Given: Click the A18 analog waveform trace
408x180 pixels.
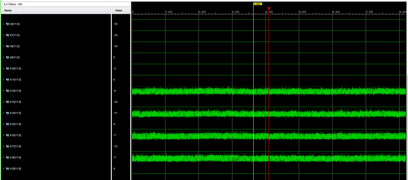Looking at the screenshot, I should coord(269,158).
